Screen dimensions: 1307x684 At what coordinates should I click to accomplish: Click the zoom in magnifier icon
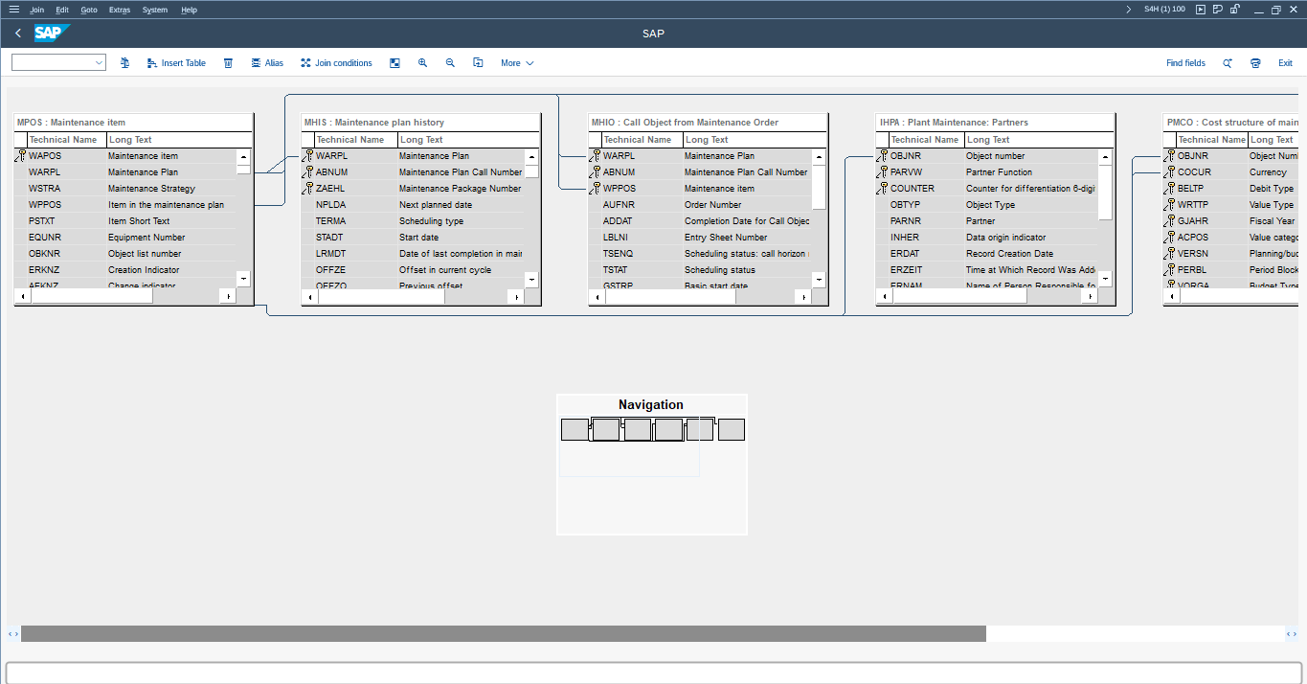point(422,63)
